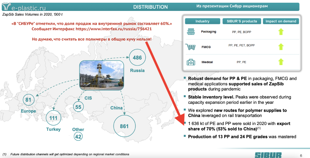Click the Medical first-aid kit icon
The height and width of the screenshot is (158, 310).
191,62
